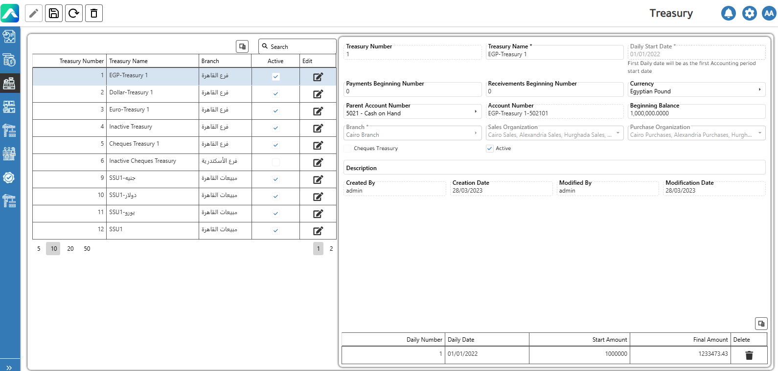Viewport: 778px width, 371px height.
Task: Go to page 2 of treasury list
Action: [331, 249]
